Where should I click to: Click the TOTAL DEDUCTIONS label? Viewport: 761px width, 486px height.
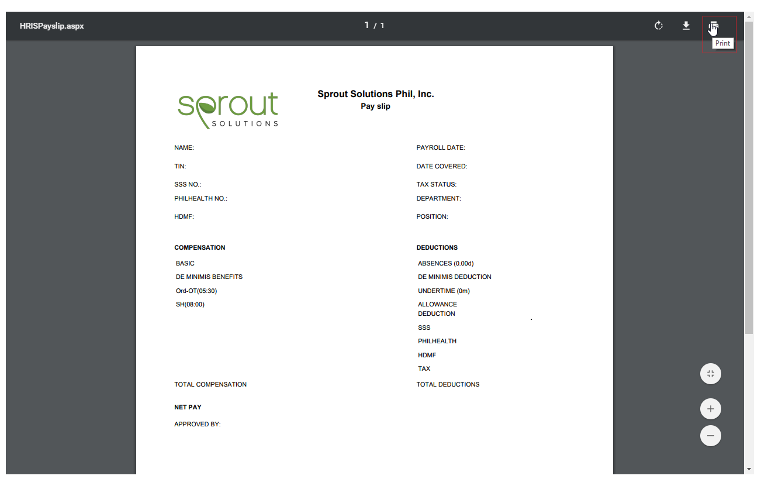448,385
